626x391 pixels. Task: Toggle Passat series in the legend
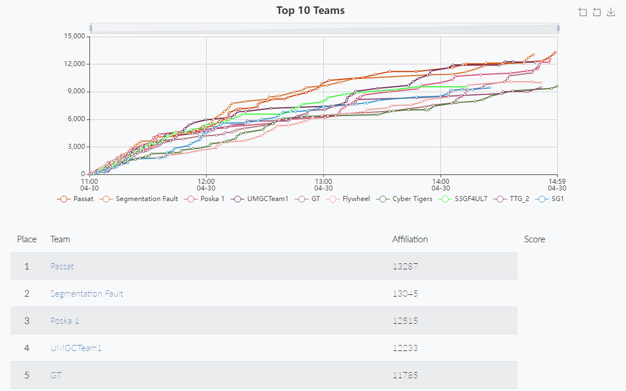76,199
